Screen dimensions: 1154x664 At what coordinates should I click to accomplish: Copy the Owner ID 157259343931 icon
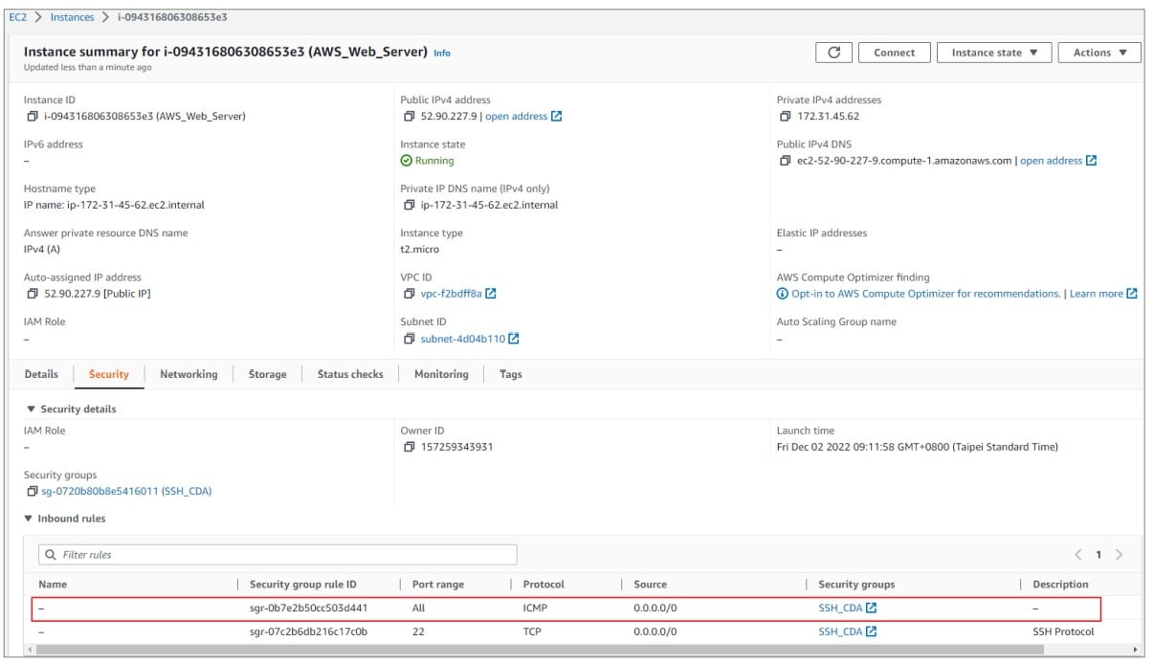click(x=410, y=447)
